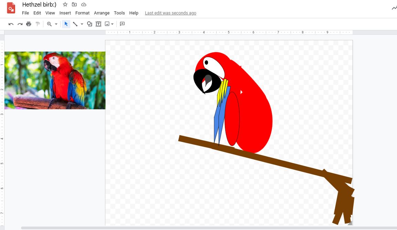Star the Hethzel birb document
The height and width of the screenshot is (230, 397).
pyautogui.click(x=65, y=4)
